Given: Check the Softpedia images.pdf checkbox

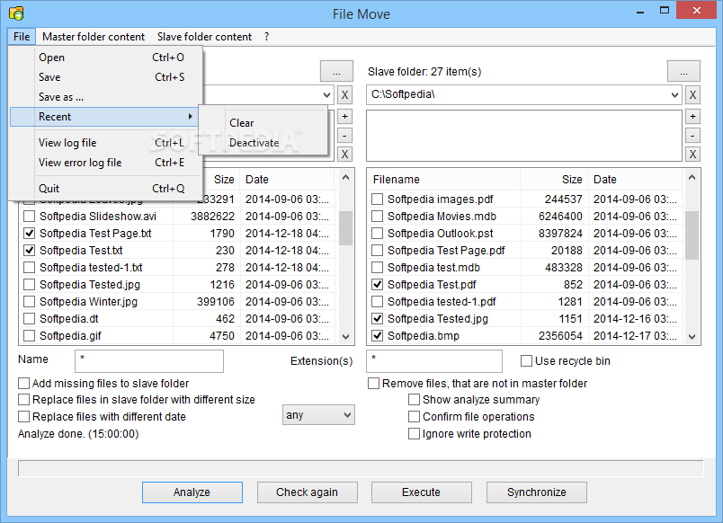Looking at the screenshot, I should (x=377, y=199).
